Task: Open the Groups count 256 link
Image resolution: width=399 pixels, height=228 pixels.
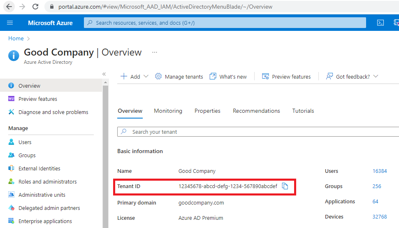Action: coord(377,186)
